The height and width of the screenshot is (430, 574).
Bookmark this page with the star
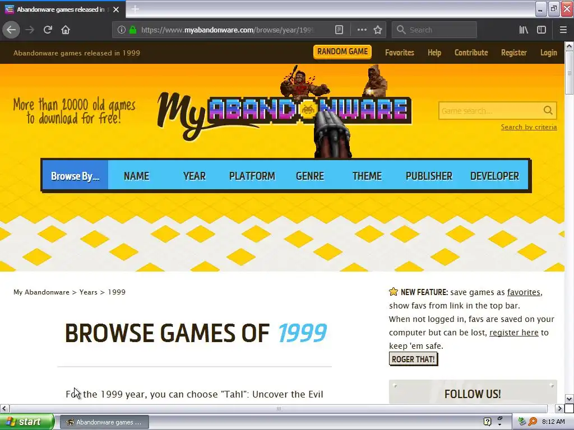[378, 30]
